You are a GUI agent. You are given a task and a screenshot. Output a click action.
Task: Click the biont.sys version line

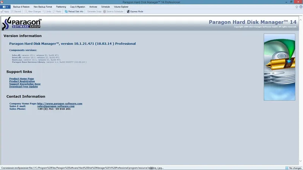click(x=36, y=60)
